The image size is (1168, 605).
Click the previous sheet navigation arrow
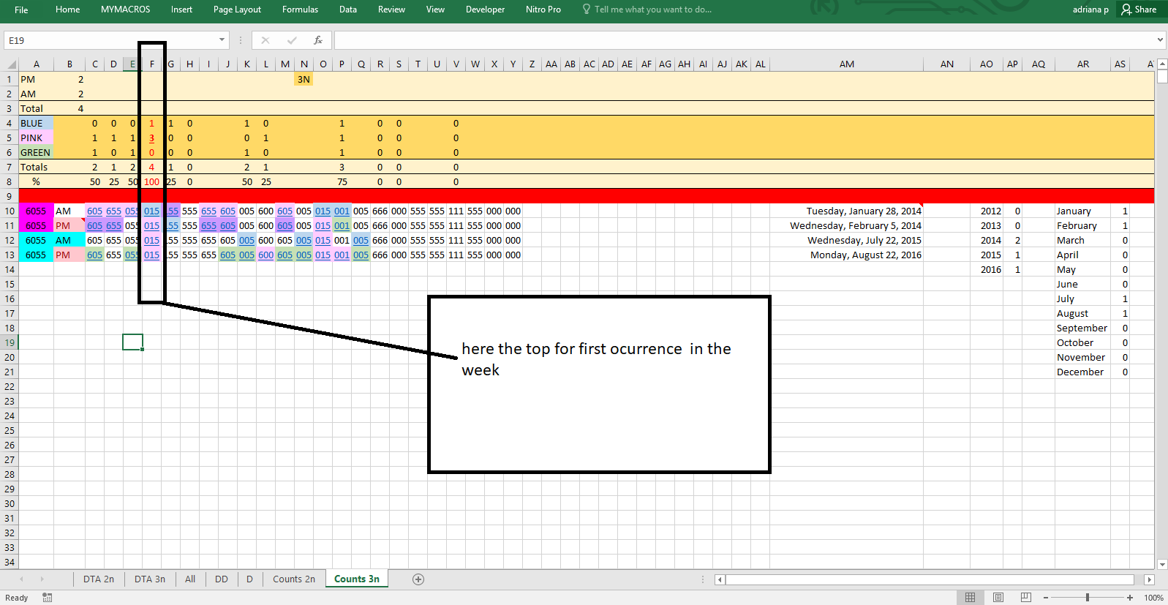click(21, 579)
